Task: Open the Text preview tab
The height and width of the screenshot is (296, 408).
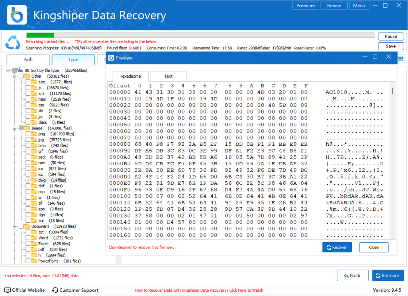Action: [169, 76]
